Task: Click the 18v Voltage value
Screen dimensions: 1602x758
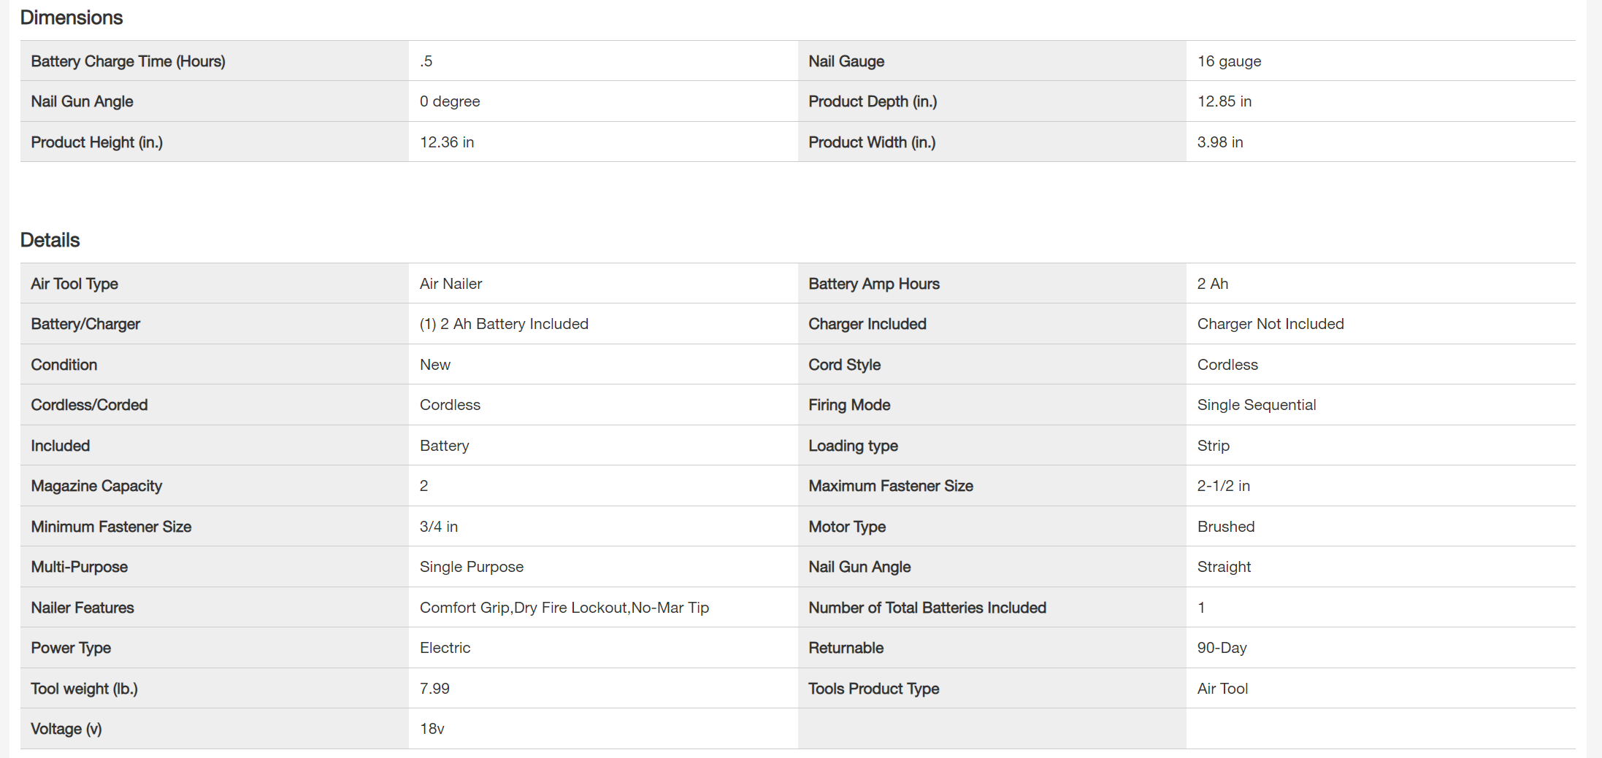Action: coord(432,729)
